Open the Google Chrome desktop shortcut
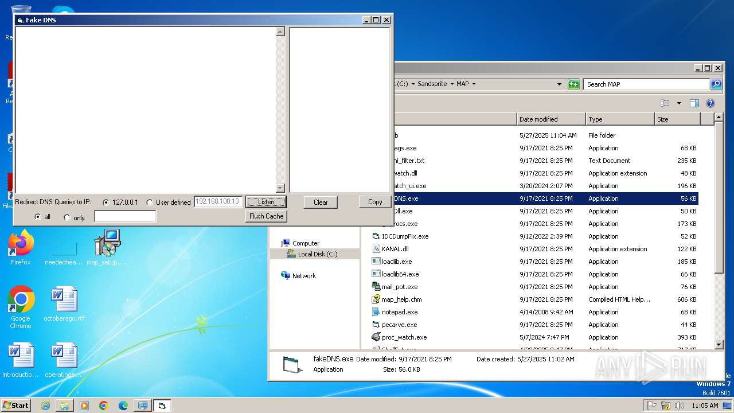This screenshot has height=413, width=734. point(21,307)
